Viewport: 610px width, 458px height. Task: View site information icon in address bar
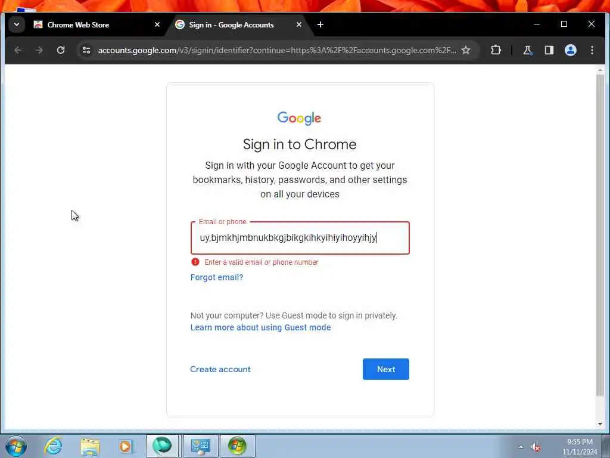(x=86, y=50)
